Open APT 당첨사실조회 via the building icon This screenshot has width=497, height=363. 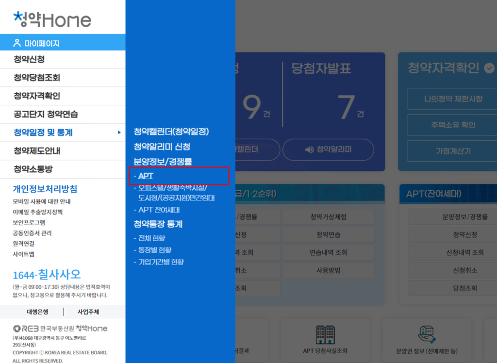tap(325, 335)
